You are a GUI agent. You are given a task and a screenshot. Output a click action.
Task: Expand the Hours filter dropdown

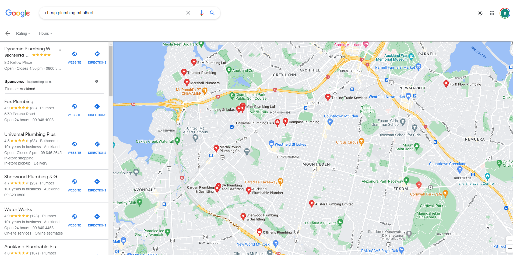(x=45, y=33)
